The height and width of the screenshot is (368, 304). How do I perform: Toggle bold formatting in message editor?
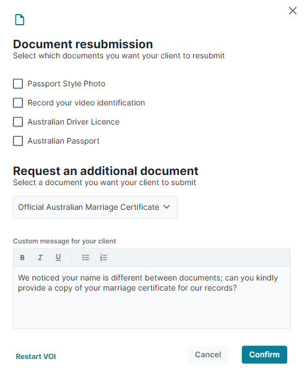tap(22, 257)
